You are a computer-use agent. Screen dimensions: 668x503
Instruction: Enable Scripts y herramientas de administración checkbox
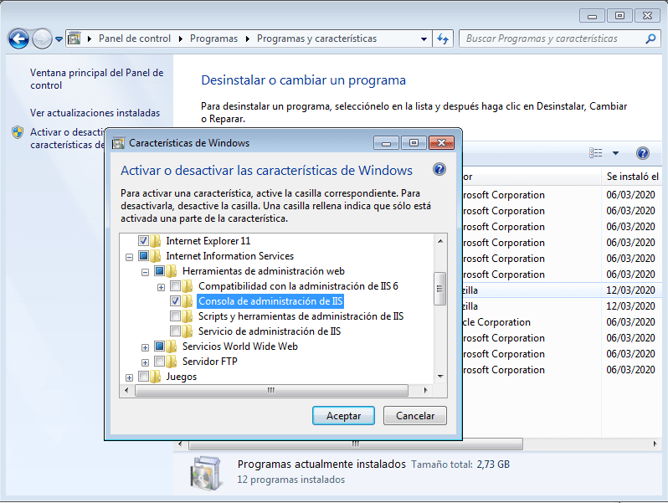pyautogui.click(x=176, y=316)
